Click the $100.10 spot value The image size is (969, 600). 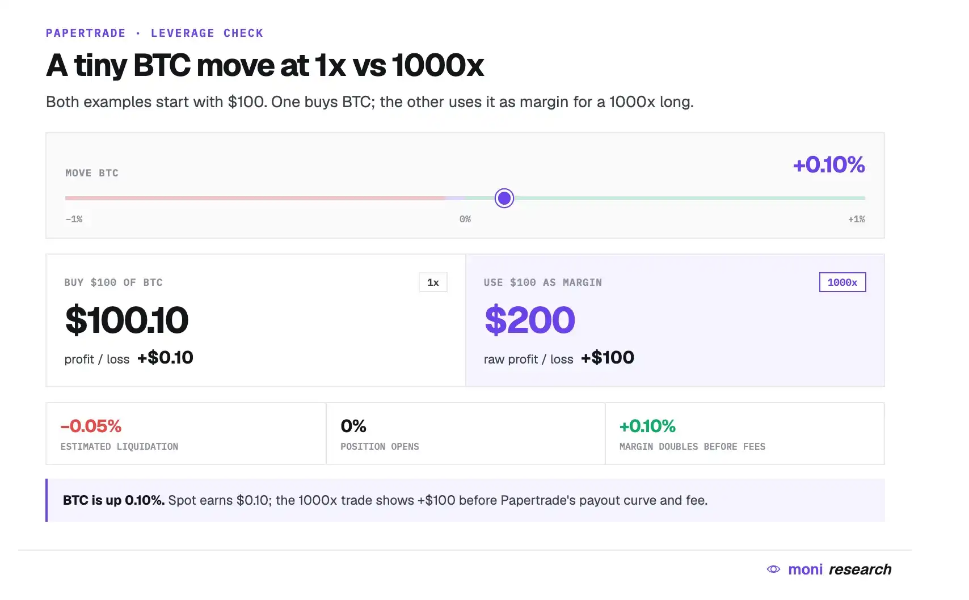pyautogui.click(x=127, y=320)
